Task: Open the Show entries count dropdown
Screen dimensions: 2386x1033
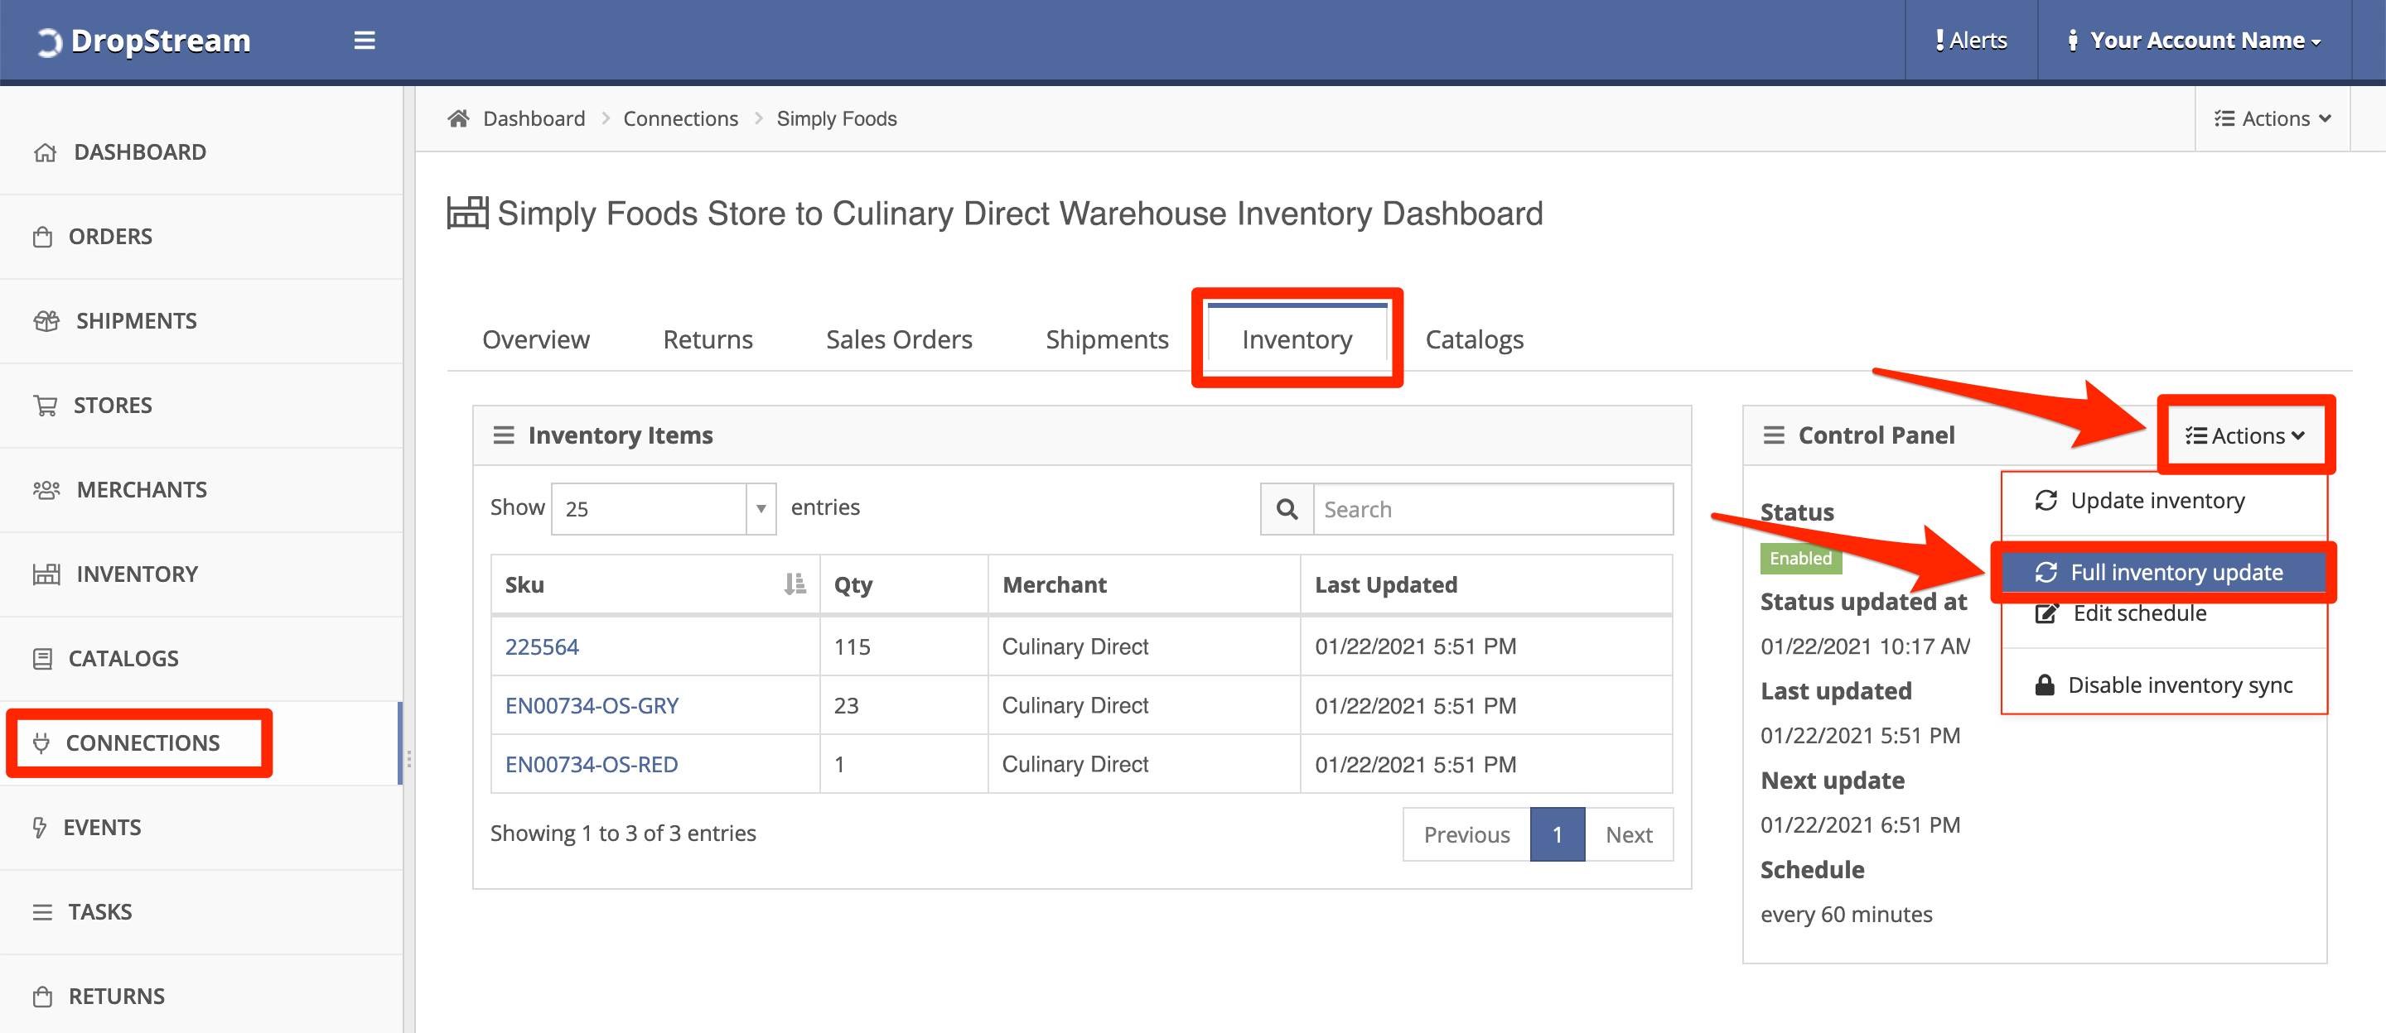Action: [x=663, y=508]
